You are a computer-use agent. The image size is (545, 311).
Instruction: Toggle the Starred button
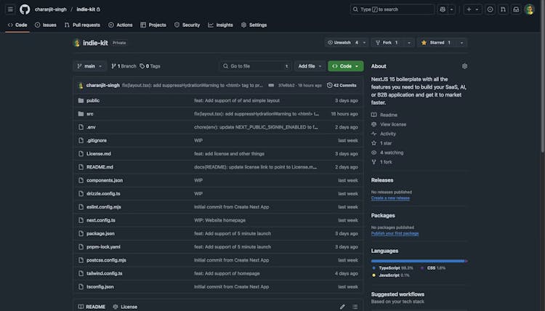[437, 43]
